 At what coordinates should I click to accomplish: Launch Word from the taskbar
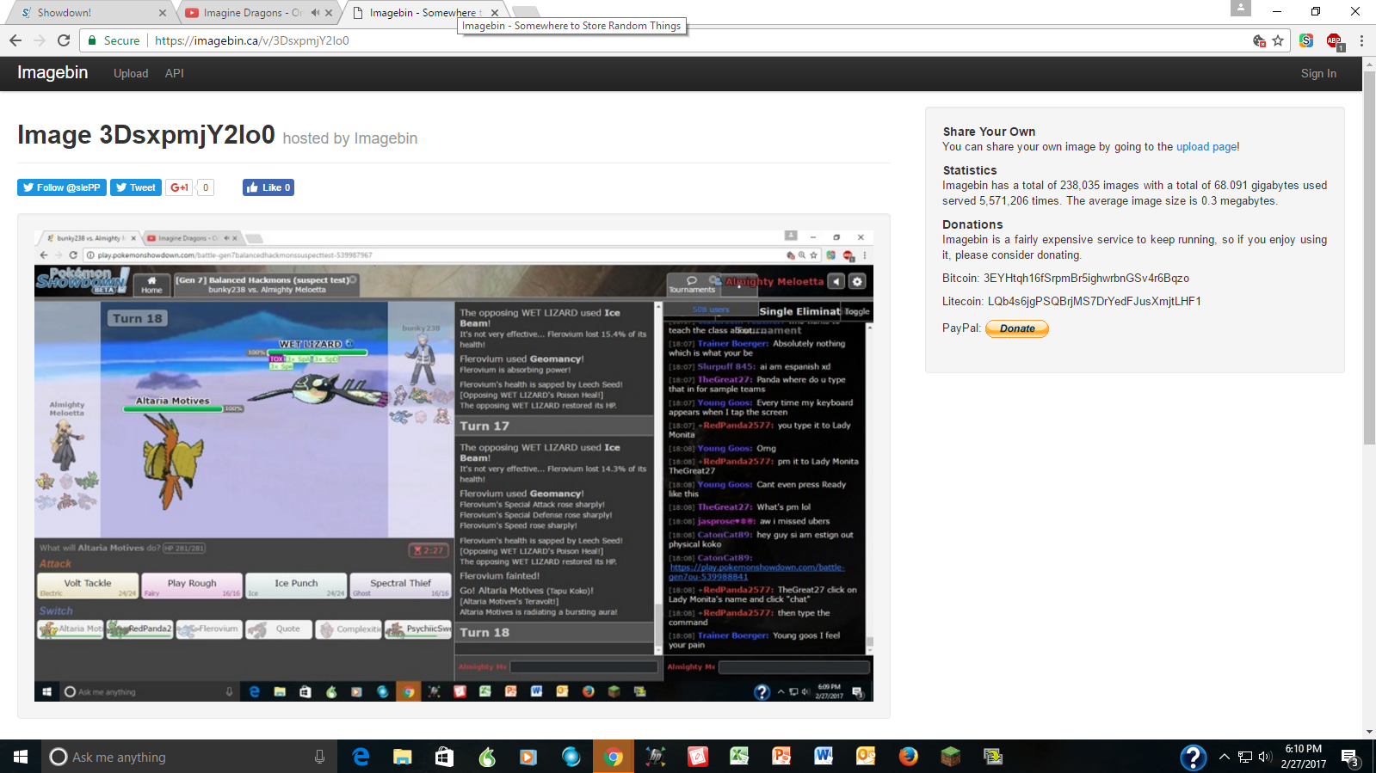[824, 757]
